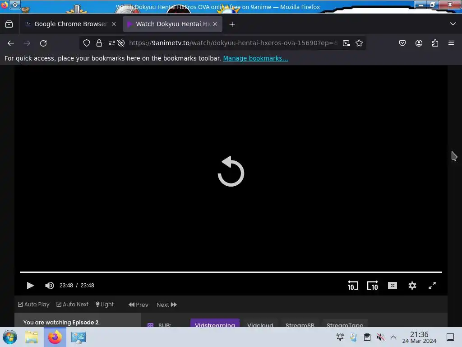Skip forward 10 seconds in the player
462x347 pixels.
click(x=372, y=286)
